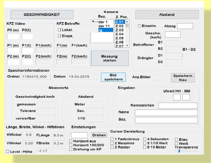This screenshot has height=163, width=211.
Task: Click the Z. Pos. list scroll-down arrow
Action: [127, 45]
